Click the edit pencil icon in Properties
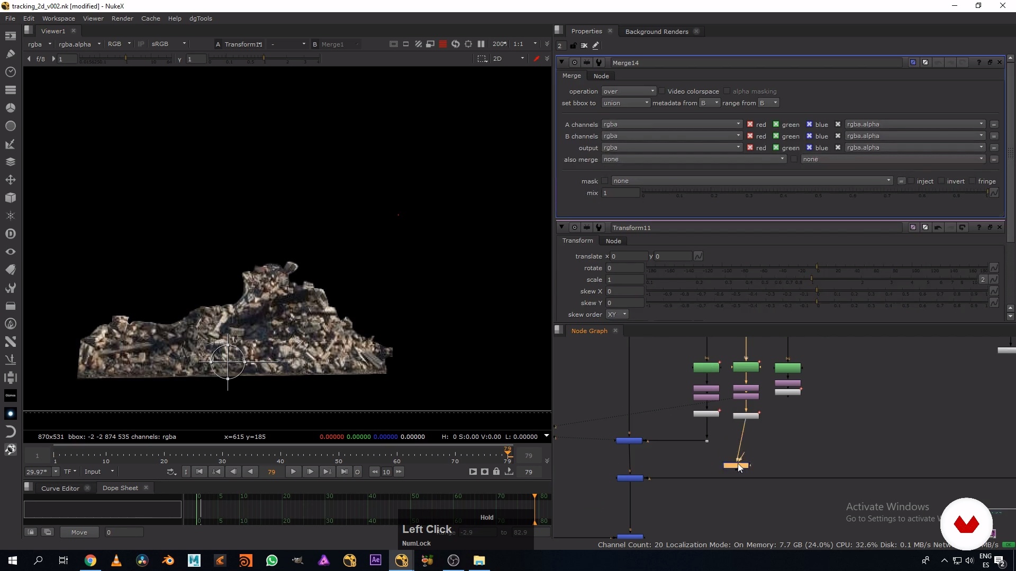The width and height of the screenshot is (1016, 571). [596, 45]
